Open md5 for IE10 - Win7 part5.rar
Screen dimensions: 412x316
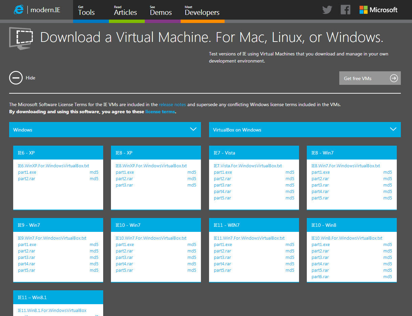click(x=192, y=270)
